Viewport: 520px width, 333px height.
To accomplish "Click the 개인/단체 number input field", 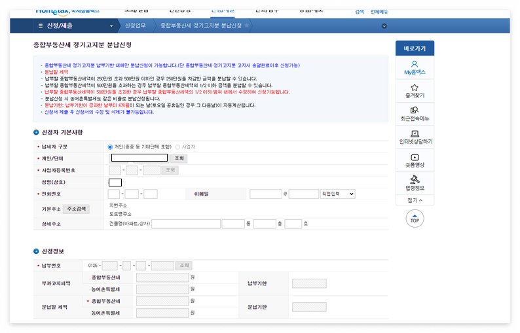I will (x=139, y=158).
